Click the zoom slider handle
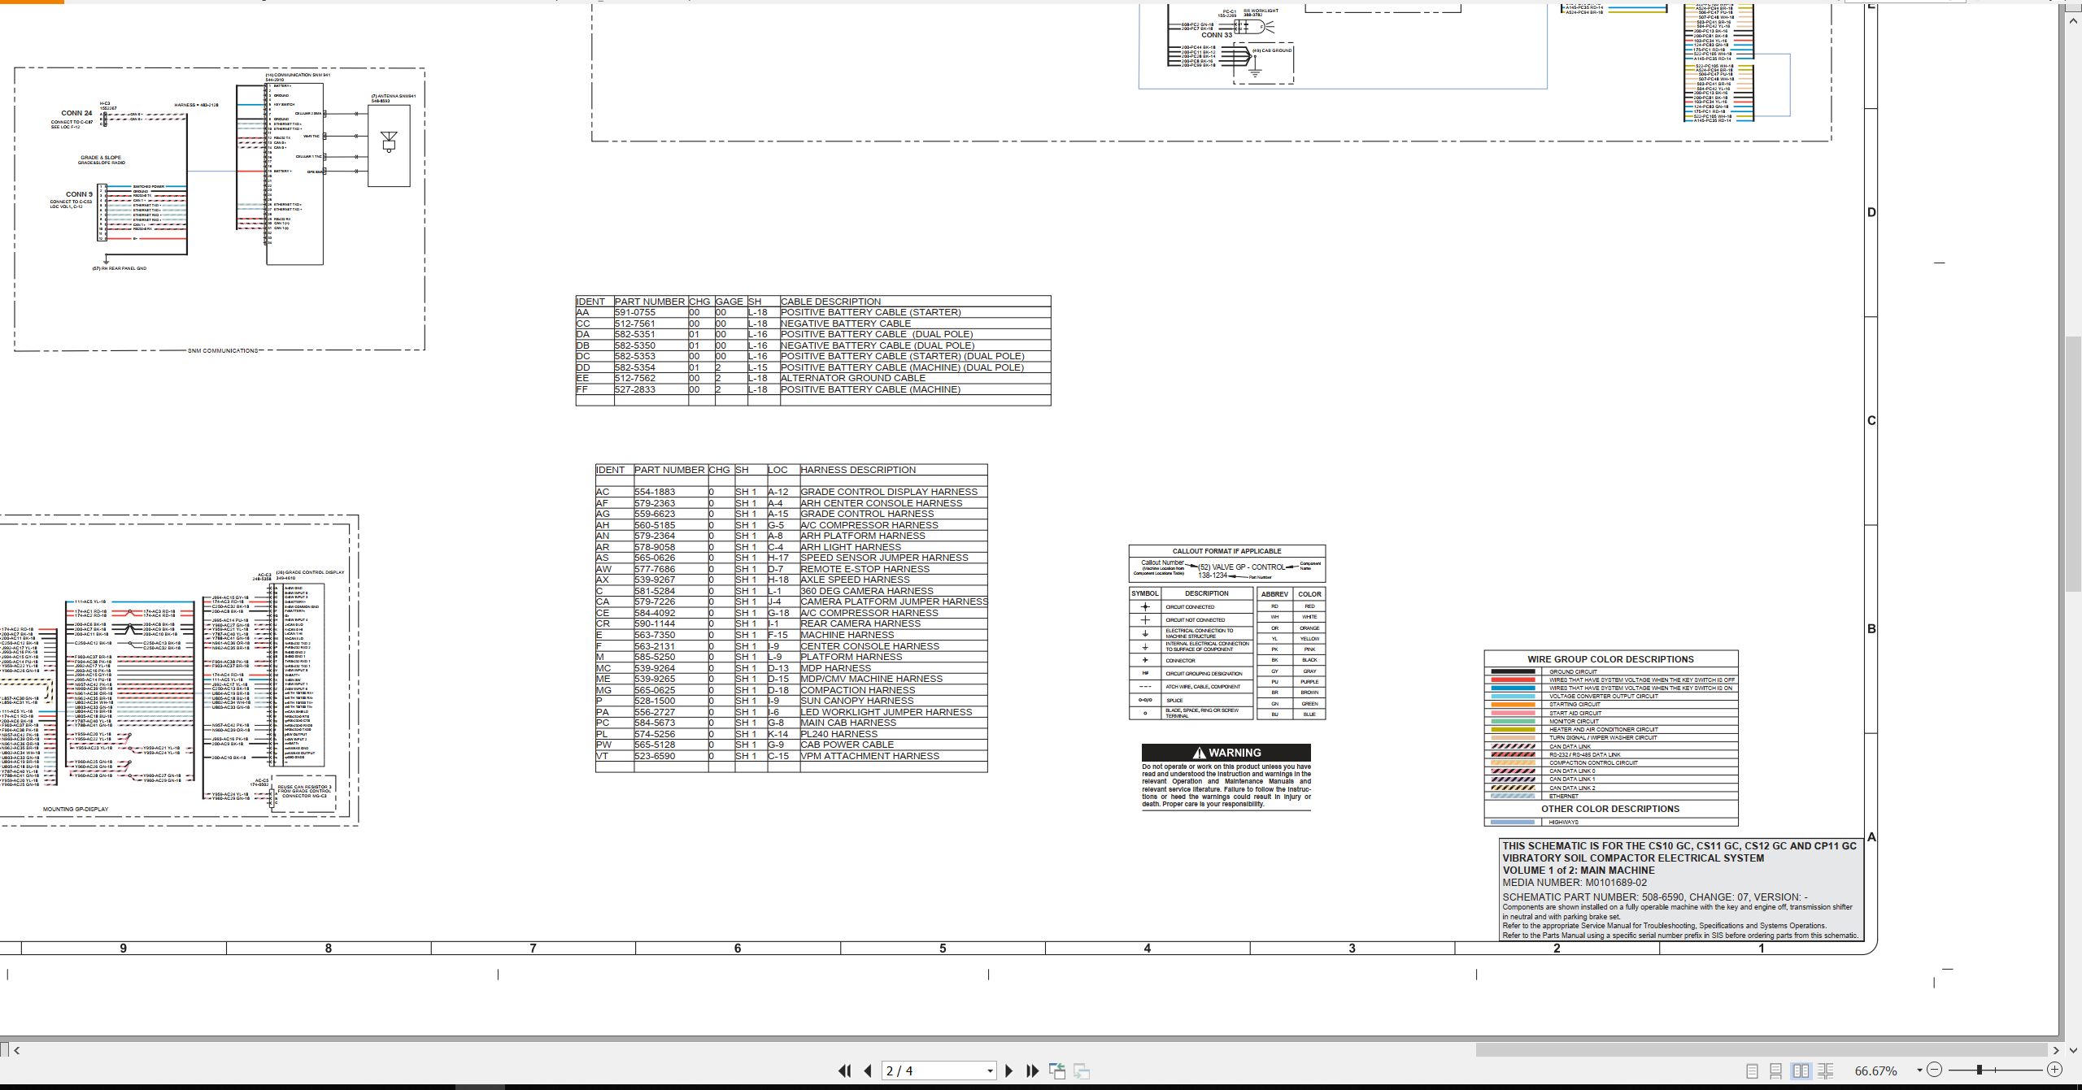This screenshot has width=2082, height=1090. [1980, 1070]
